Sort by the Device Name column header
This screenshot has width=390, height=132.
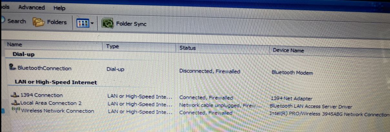point(288,50)
